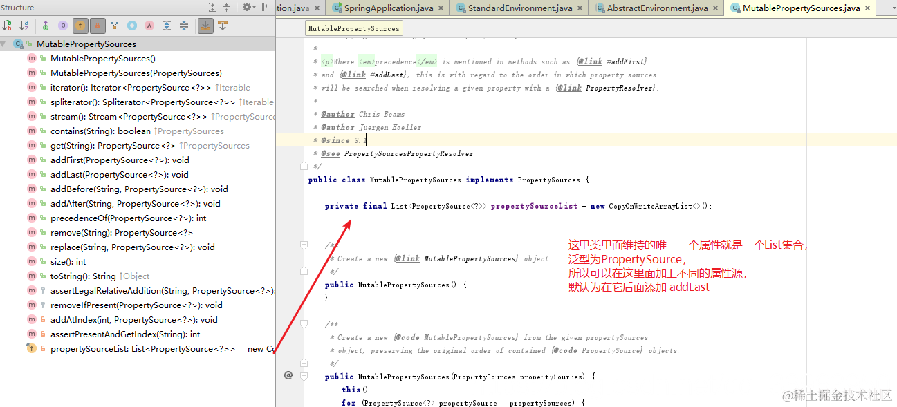Viewport: 897px width, 407px height.
Task: Select addBefore method in Structure
Action: (x=138, y=189)
